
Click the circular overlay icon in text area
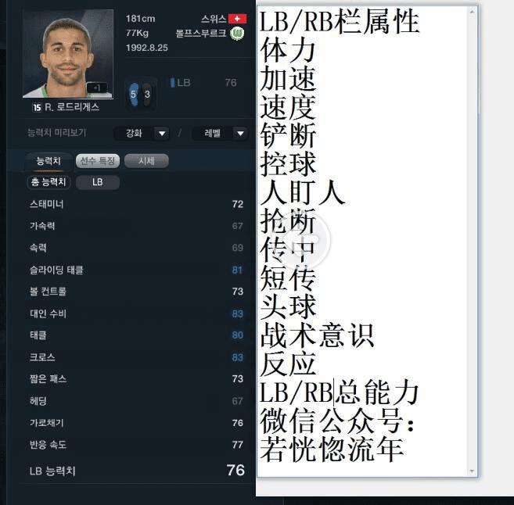click(304, 239)
